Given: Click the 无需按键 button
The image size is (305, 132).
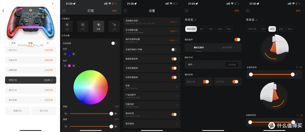Looking at the screenshot, I should tap(232, 64).
